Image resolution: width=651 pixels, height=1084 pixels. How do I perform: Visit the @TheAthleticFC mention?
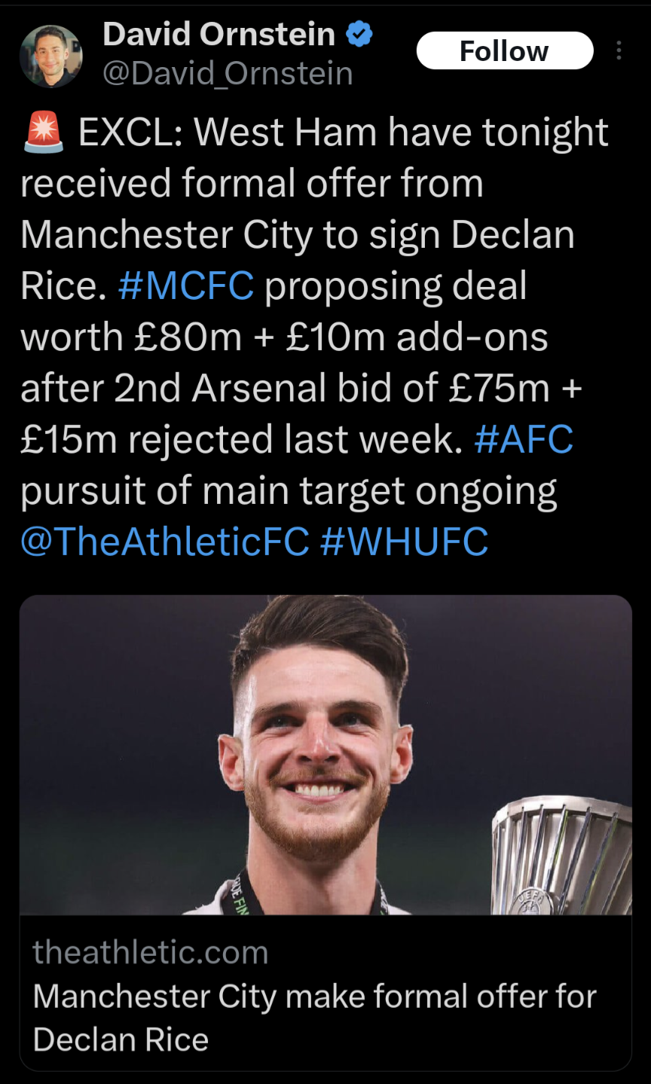coord(165,542)
